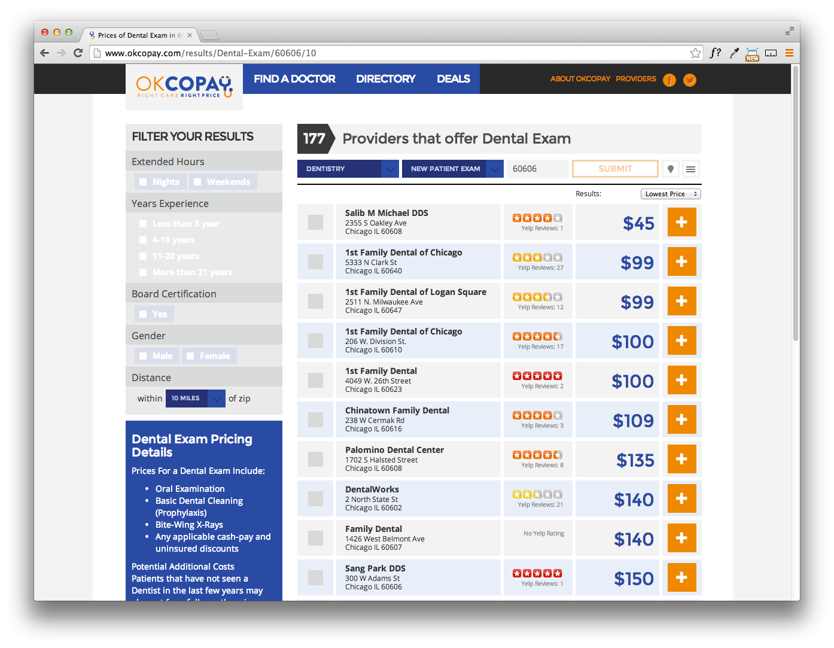The height and width of the screenshot is (648, 834).
Task: Open Chinatown Family Dental listing
Action: 397,410
